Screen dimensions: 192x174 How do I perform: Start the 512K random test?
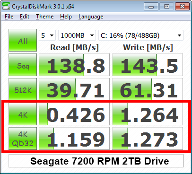(23, 89)
